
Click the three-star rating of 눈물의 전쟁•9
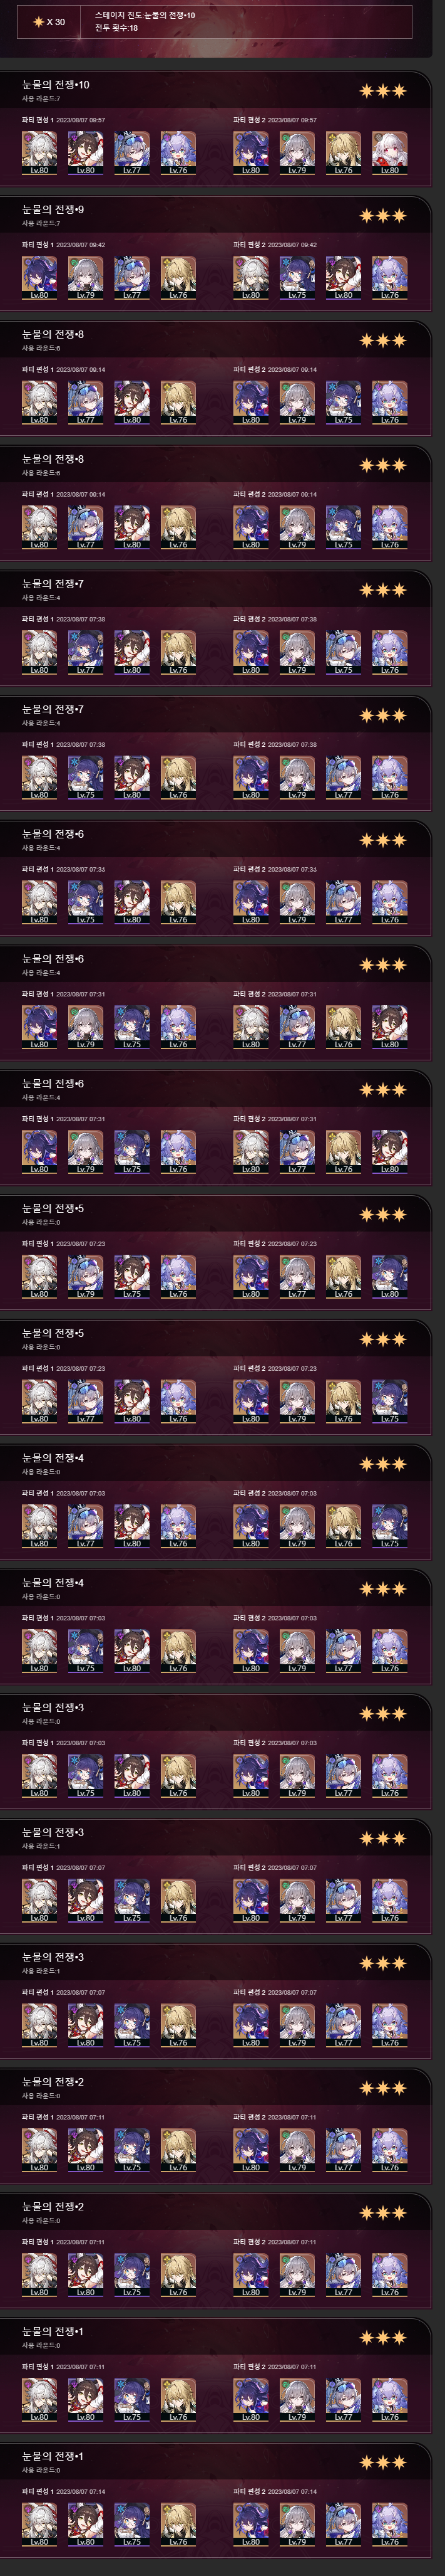(x=383, y=216)
